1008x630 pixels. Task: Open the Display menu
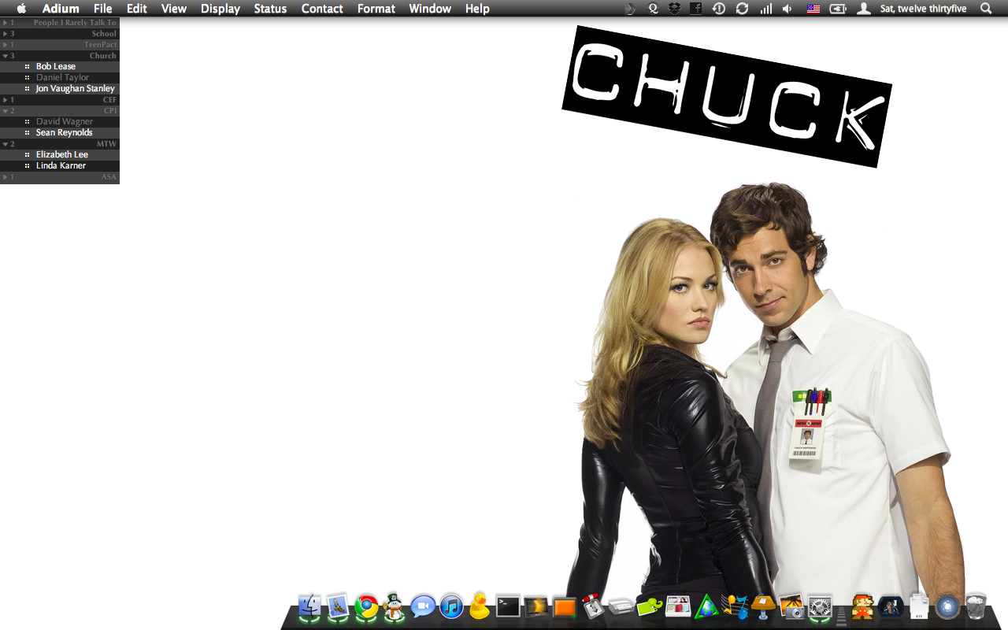point(220,9)
